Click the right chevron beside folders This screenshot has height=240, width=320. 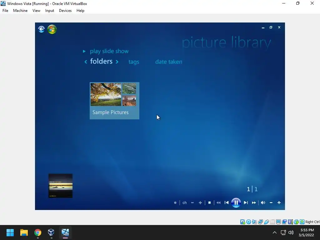click(x=117, y=62)
